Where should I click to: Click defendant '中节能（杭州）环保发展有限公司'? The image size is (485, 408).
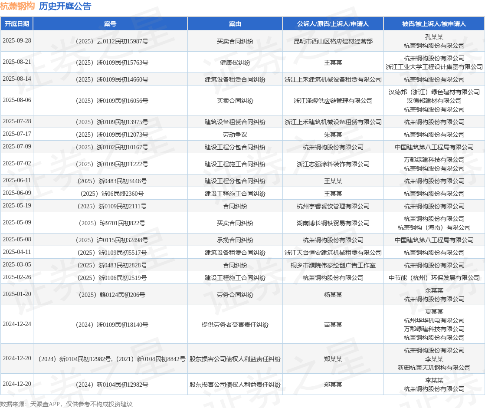(x=434, y=278)
